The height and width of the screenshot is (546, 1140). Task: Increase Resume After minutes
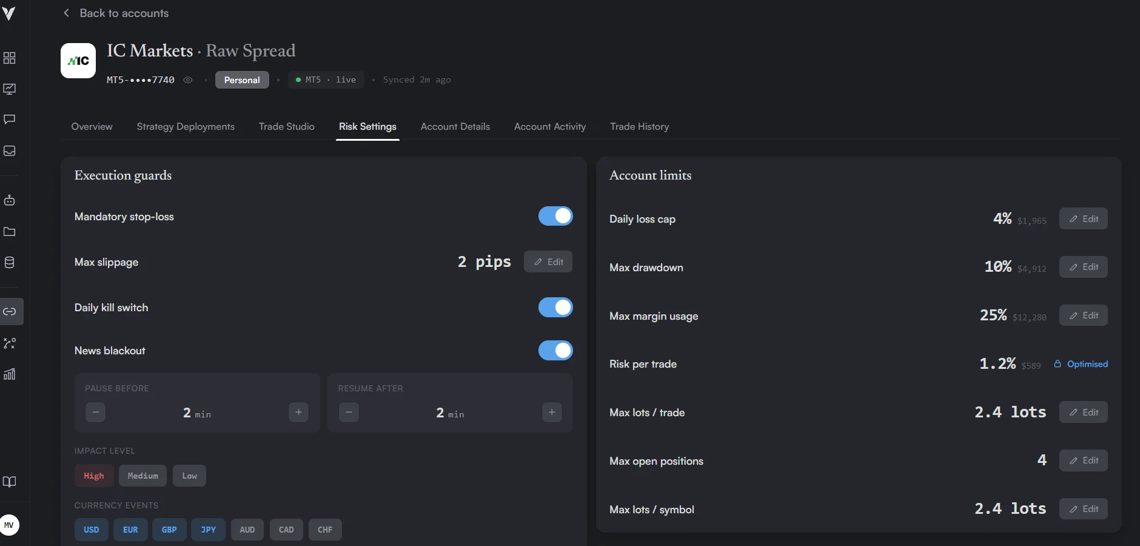pos(552,413)
